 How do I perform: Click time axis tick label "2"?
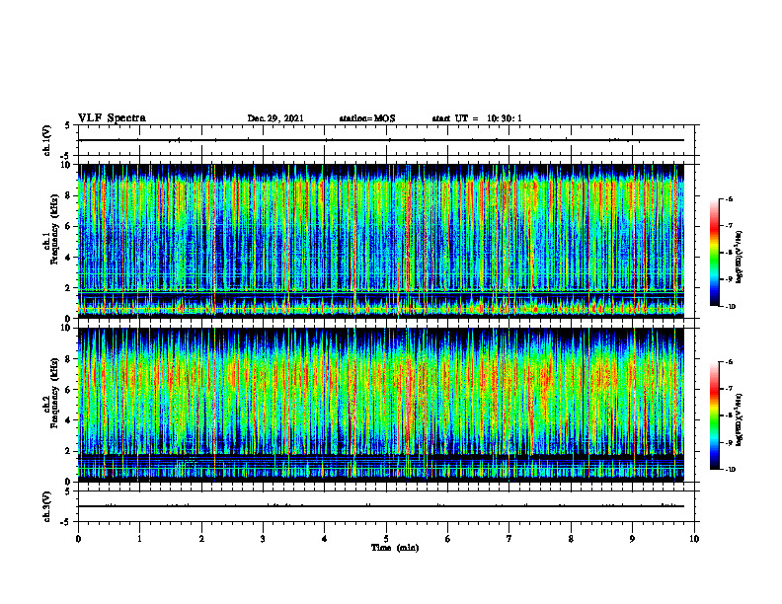[x=201, y=539]
